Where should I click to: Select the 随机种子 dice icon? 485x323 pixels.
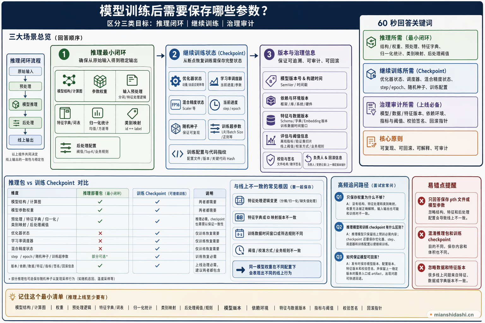(176, 129)
